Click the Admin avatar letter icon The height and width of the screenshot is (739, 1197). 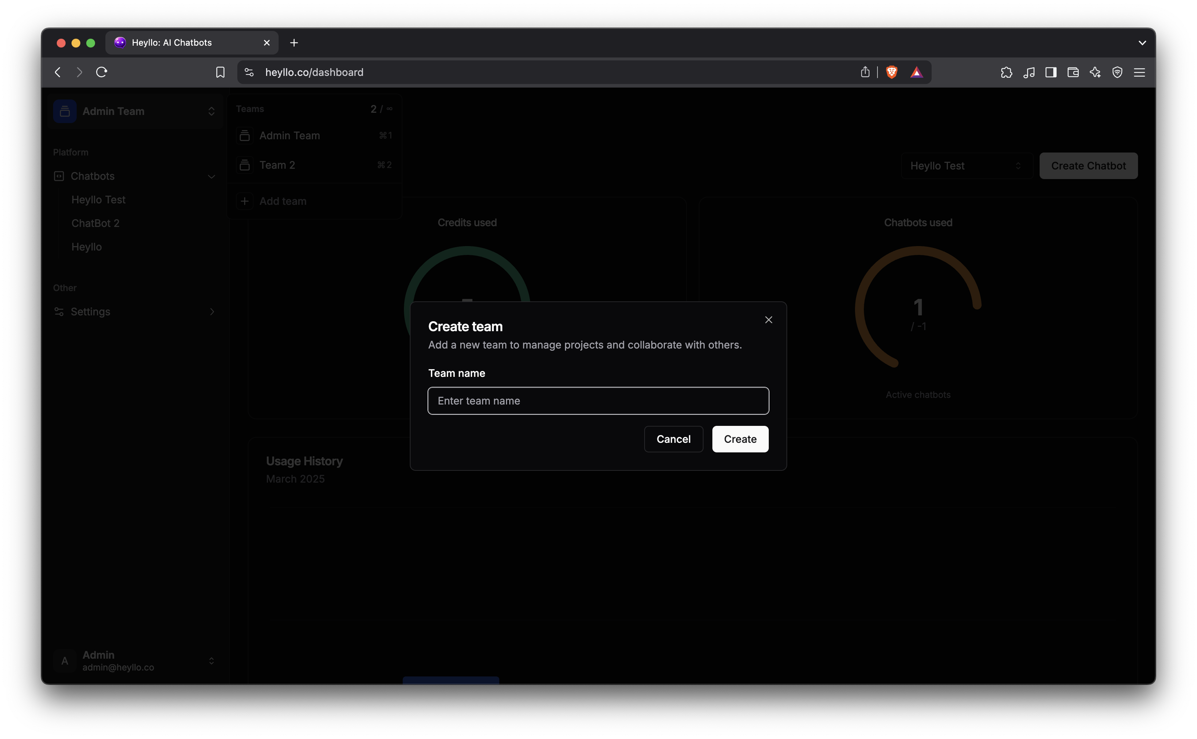coord(64,661)
